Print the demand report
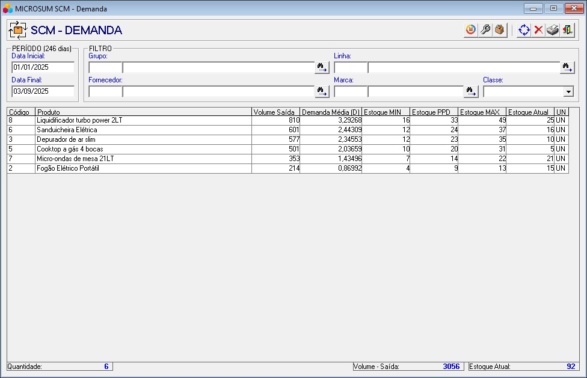The height and width of the screenshot is (378, 587). (553, 30)
